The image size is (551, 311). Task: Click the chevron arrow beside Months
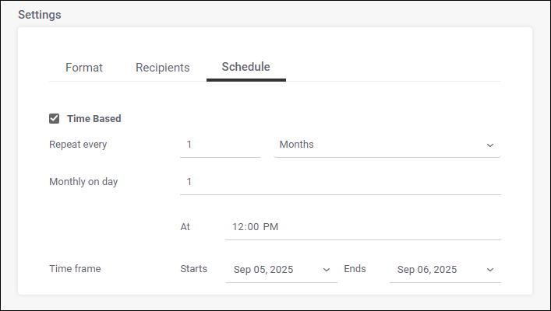(x=490, y=145)
